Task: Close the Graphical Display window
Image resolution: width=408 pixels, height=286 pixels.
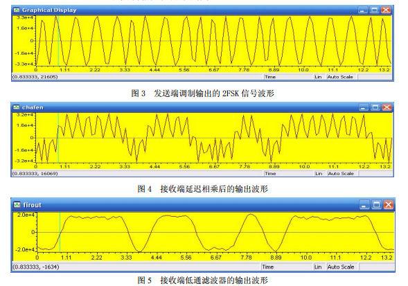Action: pyautogui.click(x=386, y=10)
